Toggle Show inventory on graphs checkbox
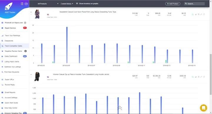Viewport: 212px width, 114px height. (x=77, y=4)
